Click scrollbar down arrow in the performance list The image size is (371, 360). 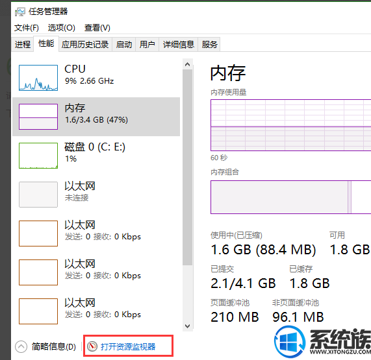[188, 326]
